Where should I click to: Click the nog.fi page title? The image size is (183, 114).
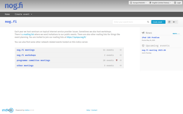pyautogui.click(x=11, y=22)
